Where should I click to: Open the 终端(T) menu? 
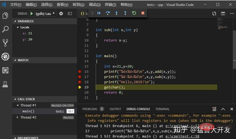pyautogui.click(x=111, y=5)
